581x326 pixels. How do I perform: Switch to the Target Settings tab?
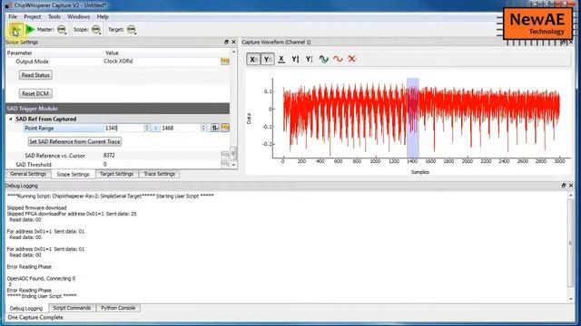116,174
